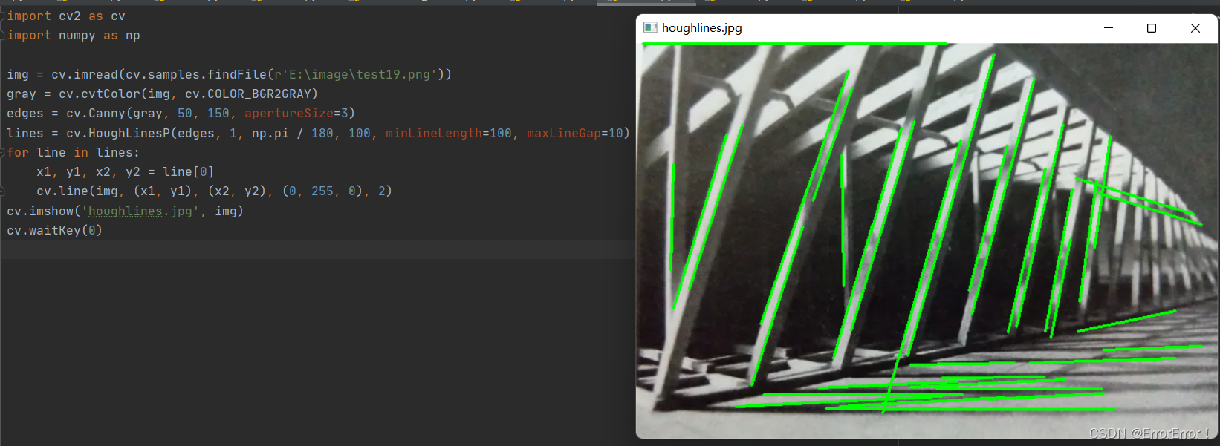Click on the cv.waitKey(0) line
Screen dimensions: 1220x446
pyautogui.click(x=55, y=230)
